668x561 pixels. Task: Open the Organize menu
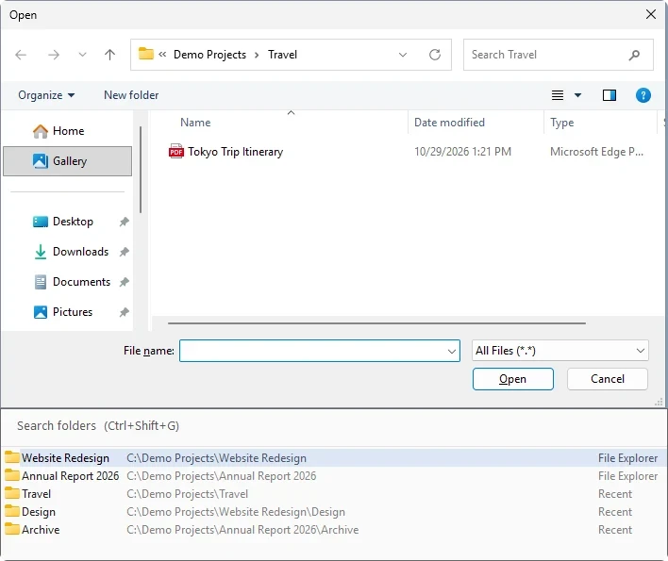tap(46, 95)
